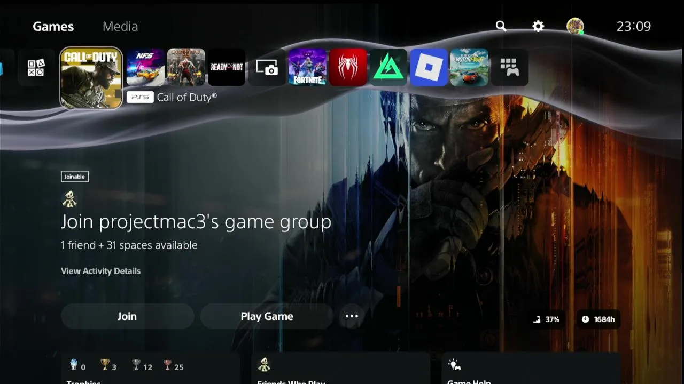Select the Ready or Not tile

[x=227, y=67]
